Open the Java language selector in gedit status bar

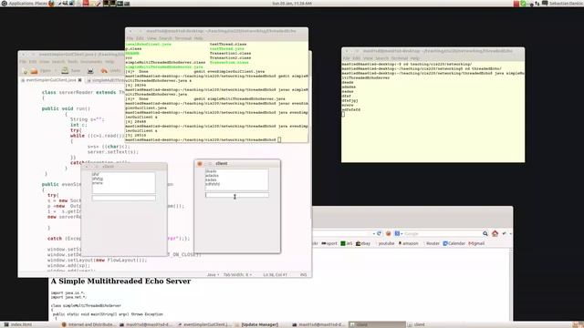(x=213, y=275)
